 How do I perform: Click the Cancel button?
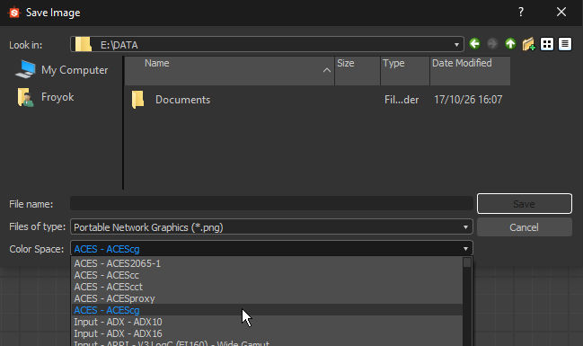click(525, 227)
